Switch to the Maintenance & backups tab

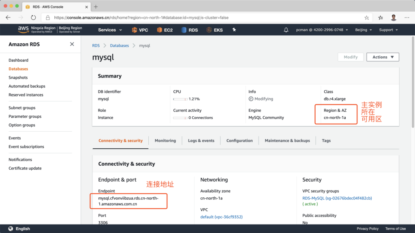[287, 141]
